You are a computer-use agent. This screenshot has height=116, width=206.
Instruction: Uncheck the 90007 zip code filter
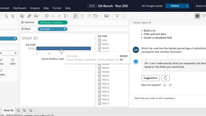(99, 68)
